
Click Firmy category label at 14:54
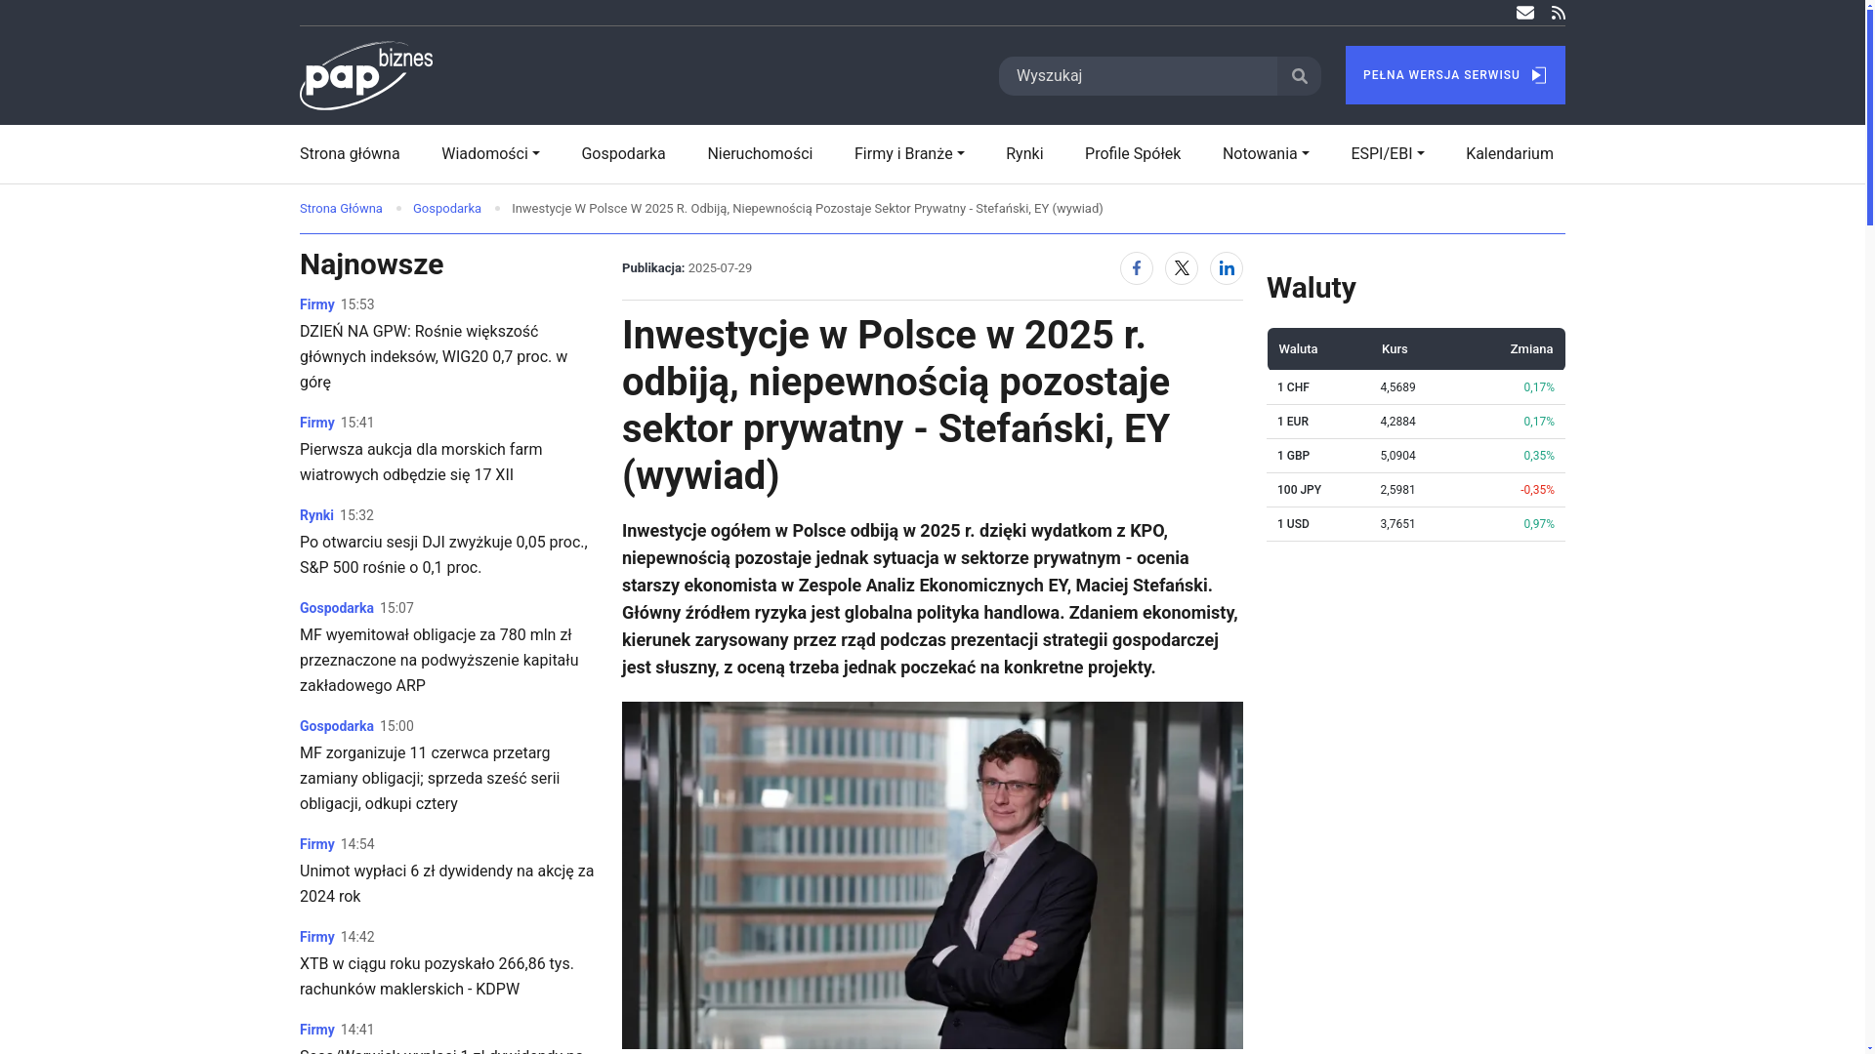click(317, 844)
